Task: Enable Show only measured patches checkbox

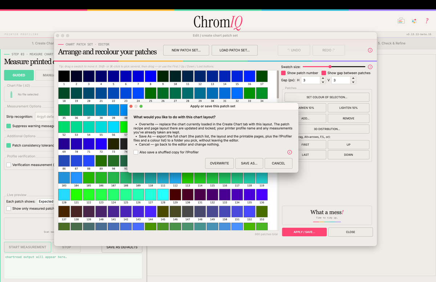Action: click(9, 209)
